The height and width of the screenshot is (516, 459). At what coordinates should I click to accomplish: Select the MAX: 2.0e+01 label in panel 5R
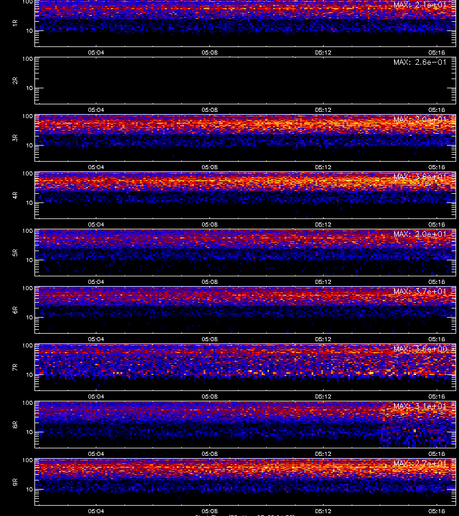420,234
